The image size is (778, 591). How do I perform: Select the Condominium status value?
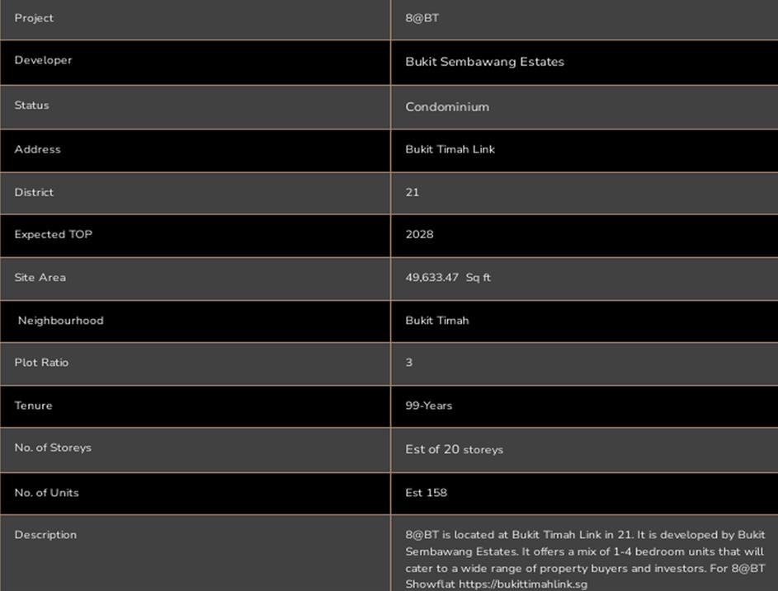(x=446, y=107)
